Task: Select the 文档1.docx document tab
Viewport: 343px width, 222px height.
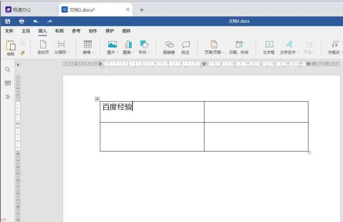Action: point(95,10)
